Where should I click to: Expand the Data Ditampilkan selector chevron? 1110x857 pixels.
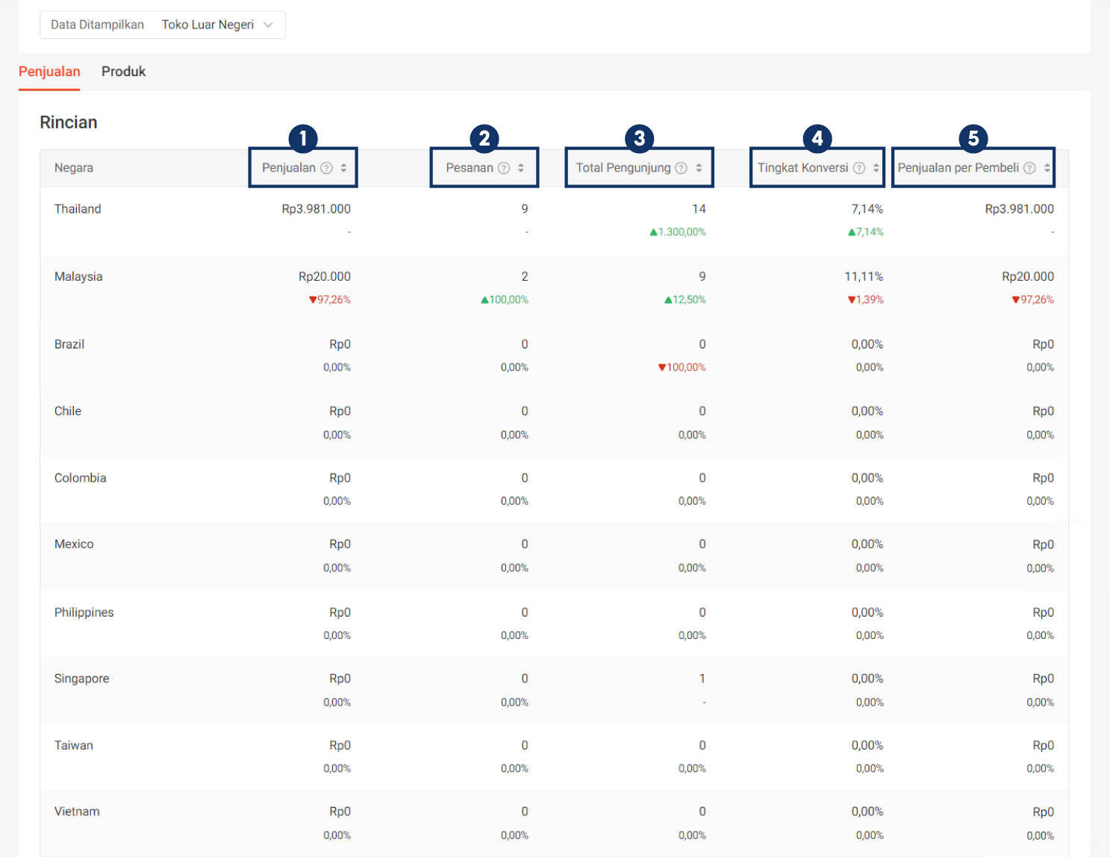(268, 24)
